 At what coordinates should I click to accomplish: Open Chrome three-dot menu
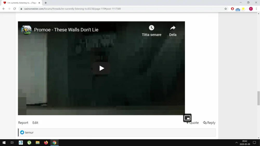[256, 9]
